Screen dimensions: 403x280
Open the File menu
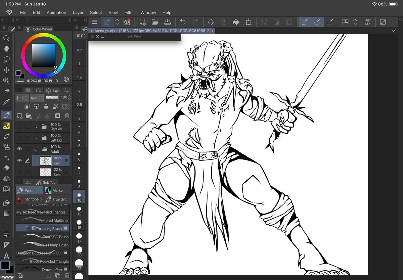click(x=23, y=12)
